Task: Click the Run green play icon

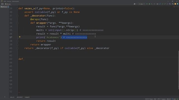Action: pyautogui.click(x=147, y=4)
